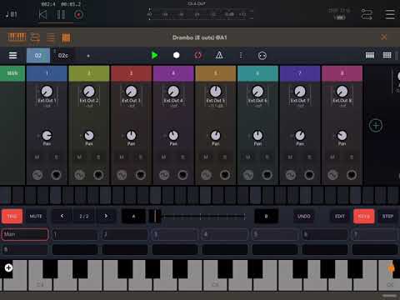This screenshot has width=400, height=300.
Task: Select scene A button
Action: [x=133, y=216]
